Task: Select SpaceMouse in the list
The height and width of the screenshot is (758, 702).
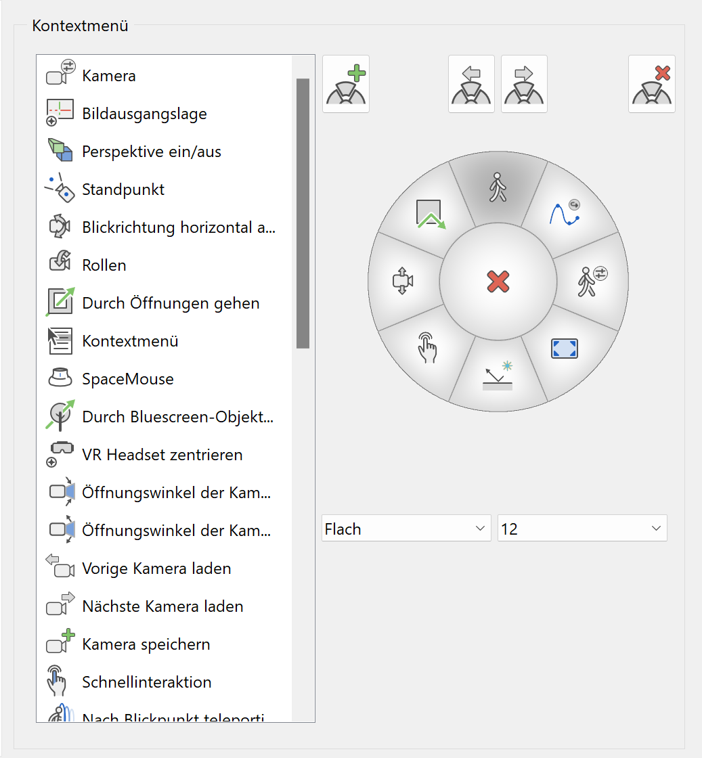Action: tap(164, 378)
